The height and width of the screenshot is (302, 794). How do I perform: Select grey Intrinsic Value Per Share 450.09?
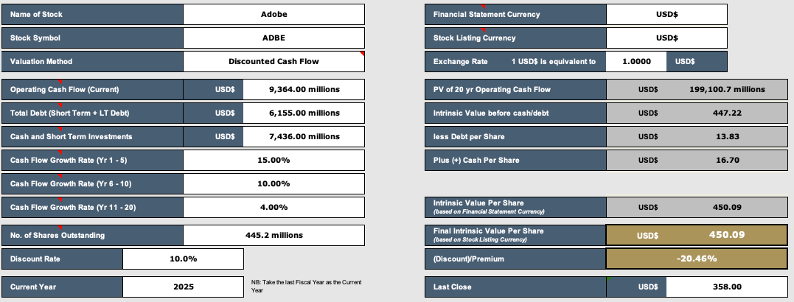(727, 208)
